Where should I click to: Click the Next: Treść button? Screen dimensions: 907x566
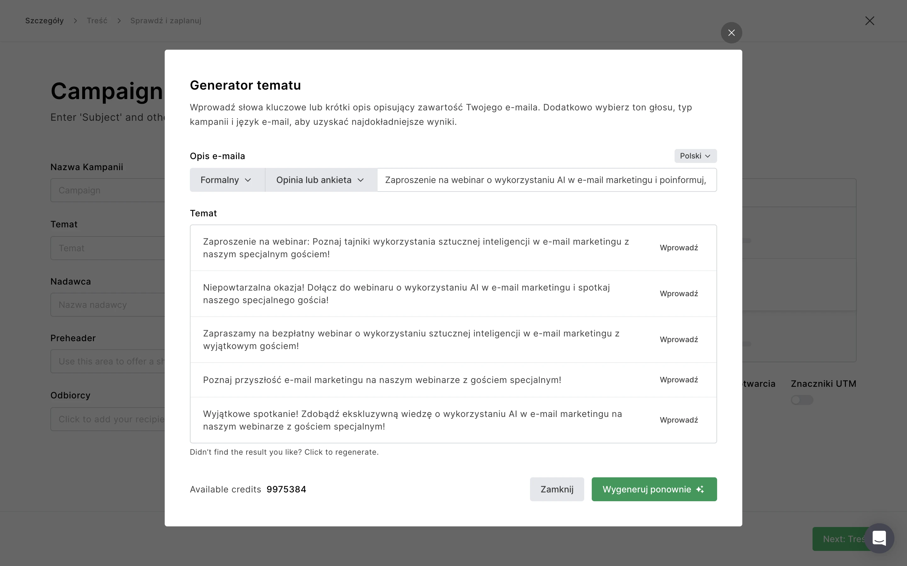pyautogui.click(x=840, y=539)
